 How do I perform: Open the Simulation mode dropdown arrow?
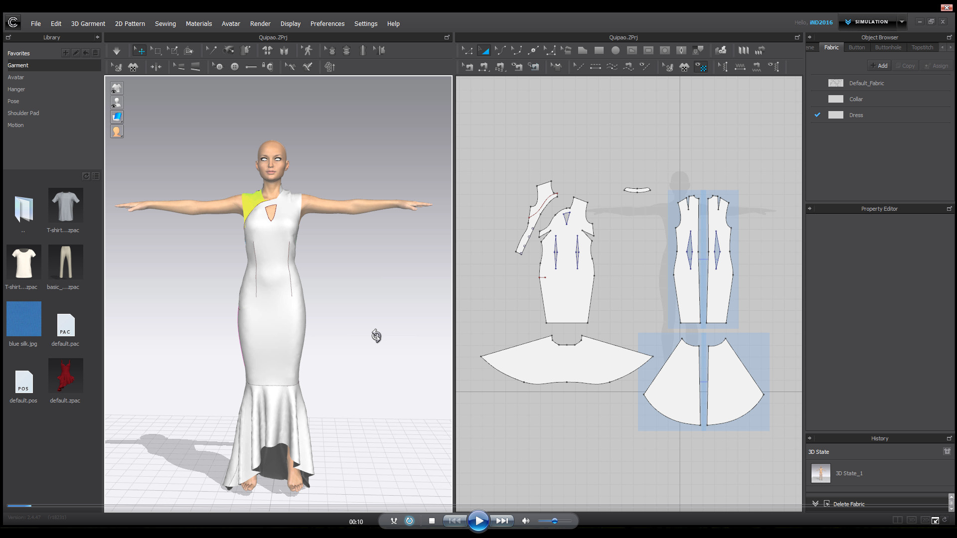pos(901,22)
